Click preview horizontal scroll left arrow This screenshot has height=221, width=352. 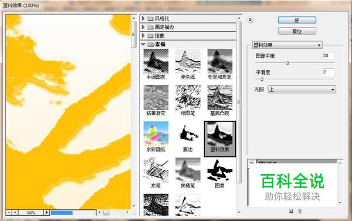pyautogui.click(x=100, y=212)
